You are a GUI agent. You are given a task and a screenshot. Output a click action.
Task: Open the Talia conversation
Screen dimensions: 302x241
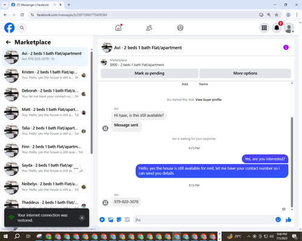pos(45,131)
